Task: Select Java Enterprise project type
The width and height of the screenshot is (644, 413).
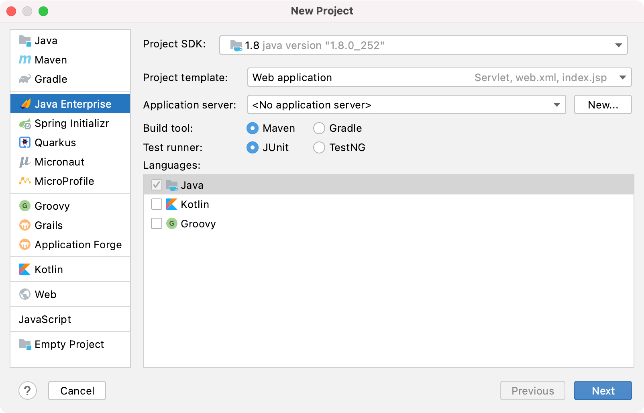Action: click(70, 104)
